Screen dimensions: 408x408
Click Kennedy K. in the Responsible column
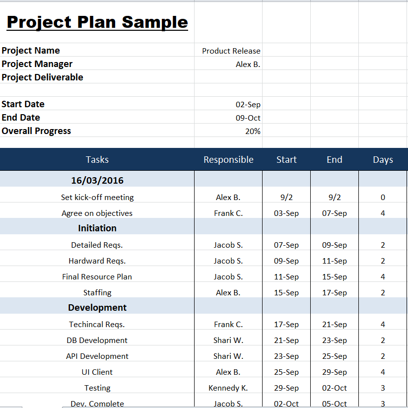point(228,388)
